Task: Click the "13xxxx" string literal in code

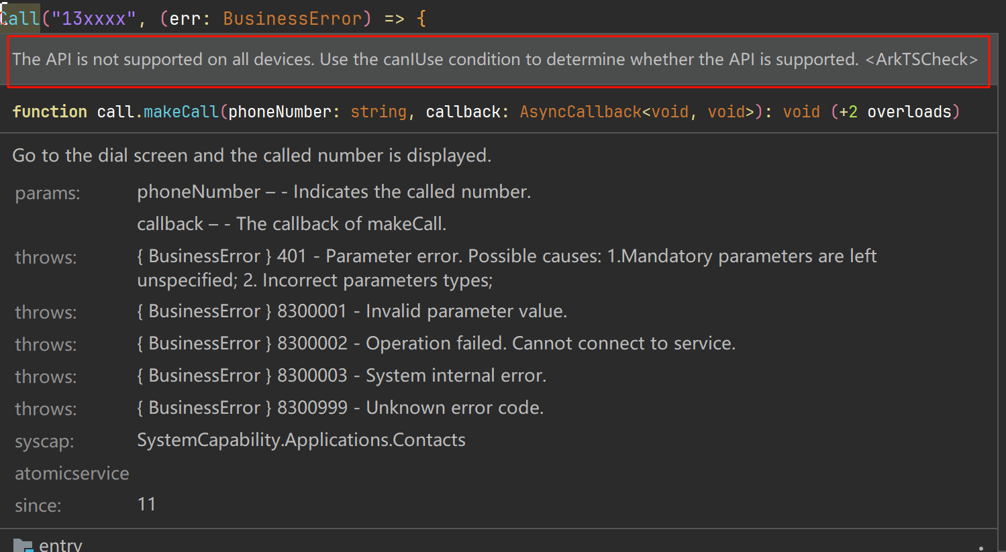Action: (x=91, y=19)
